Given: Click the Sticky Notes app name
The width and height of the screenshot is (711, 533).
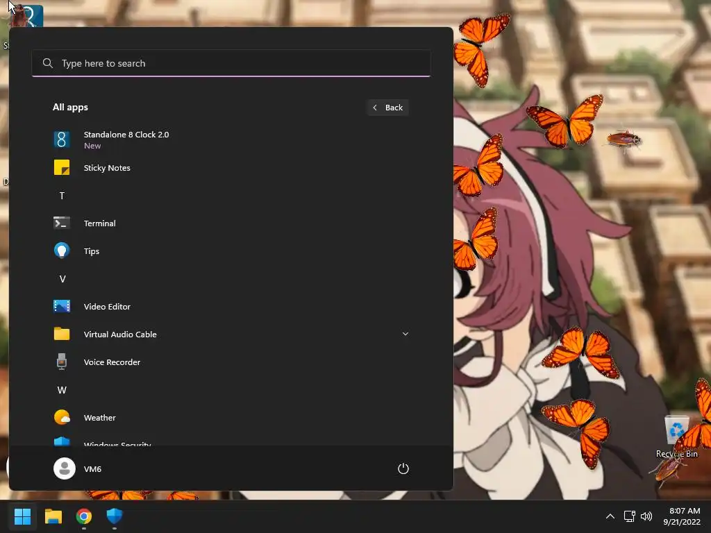Looking at the screenshot, I should point(107,168).
